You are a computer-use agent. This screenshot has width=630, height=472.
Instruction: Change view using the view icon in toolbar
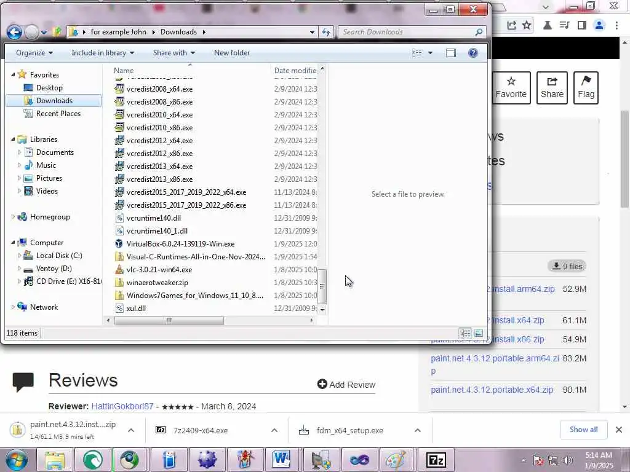tap(418, 53)
